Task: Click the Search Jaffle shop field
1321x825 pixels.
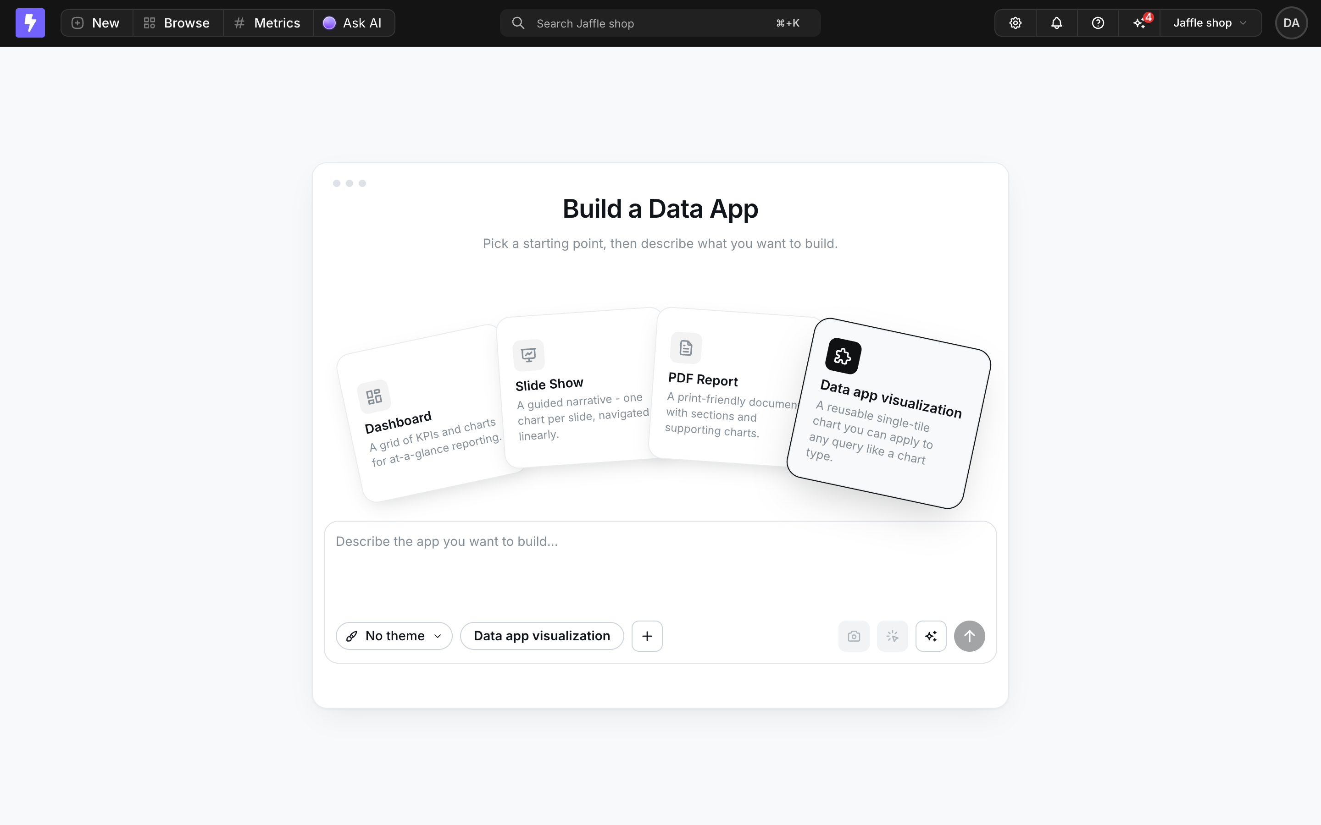Action: 660,23
